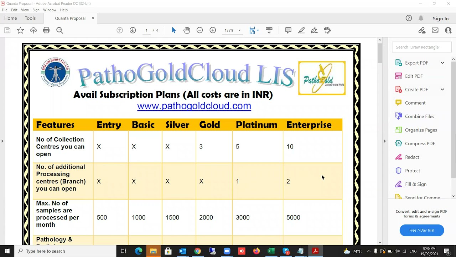Send file by email envelope icon
The width and height of the screenshot is (456, 257).
435,30
